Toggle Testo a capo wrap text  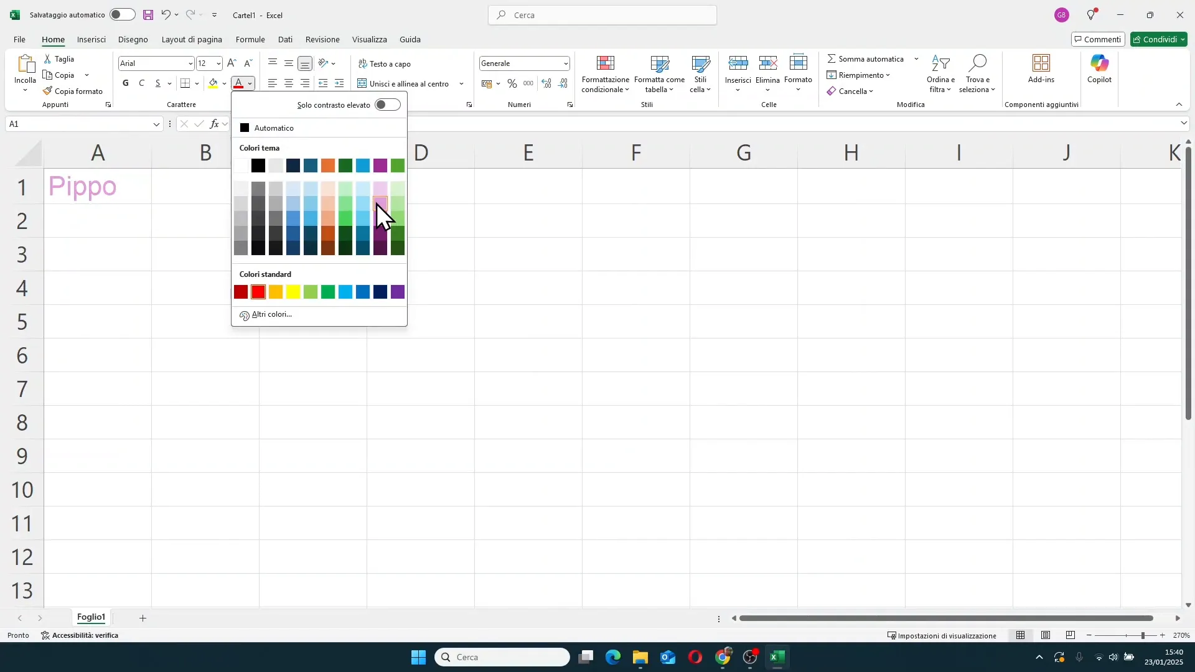tap(385, 63)
